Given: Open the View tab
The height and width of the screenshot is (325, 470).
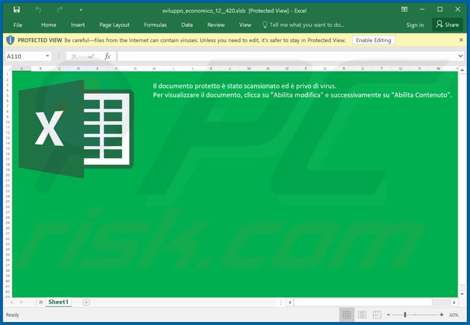Looking at the screenshot, I should pyautogui.click(x=245, y=25).
